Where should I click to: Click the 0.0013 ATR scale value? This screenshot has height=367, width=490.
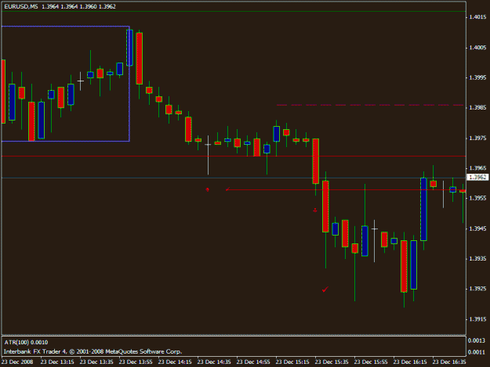(x=476, y=340)
